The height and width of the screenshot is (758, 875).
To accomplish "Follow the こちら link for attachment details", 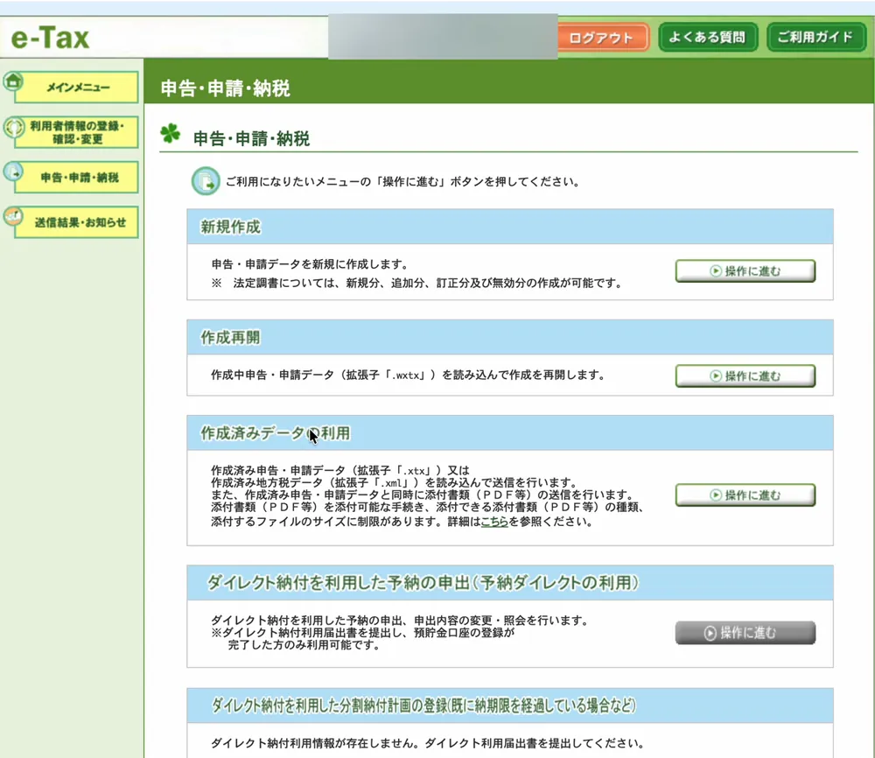I will pos(494,522).
